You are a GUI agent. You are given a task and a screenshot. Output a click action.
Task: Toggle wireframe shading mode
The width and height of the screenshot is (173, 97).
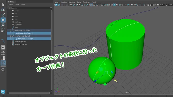(x=112, y=5)
